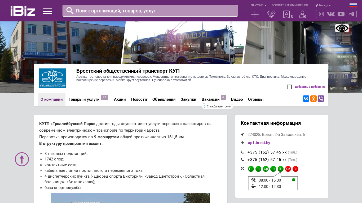362x203 pixels.
Task: Click the scroll-to-top arrow icon
Action: (22, 159)
